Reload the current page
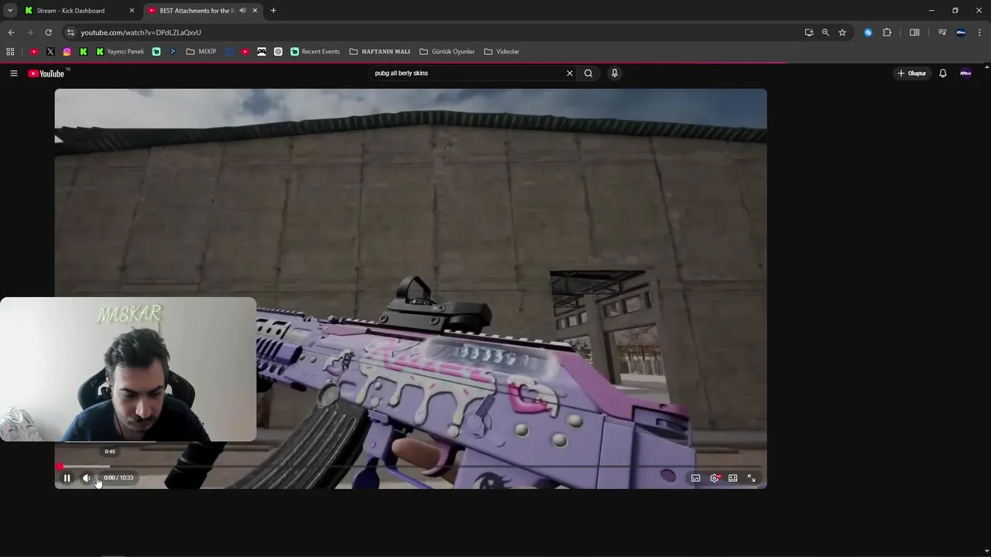The width and height of the screenshot is (991, 557). click(x=48, y=32)
